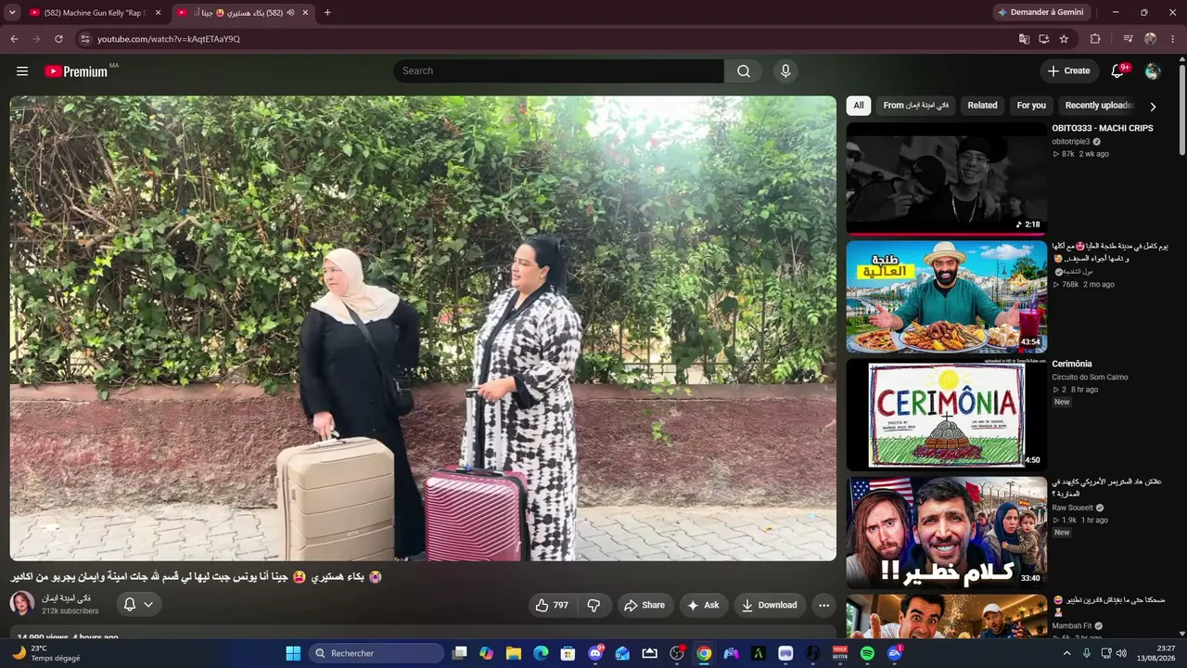The height and width of the screenshot is (668, 1187).
Task: Expand Chrome tab search dropdown
Action: tap(12, 13)
